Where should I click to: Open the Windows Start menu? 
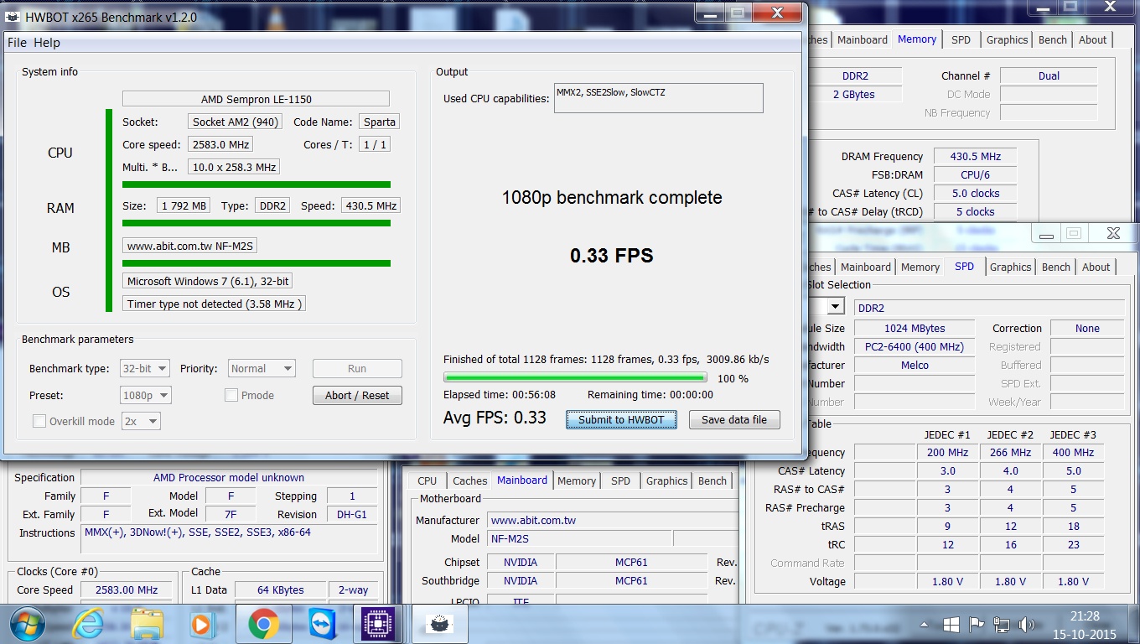[28, 625]
